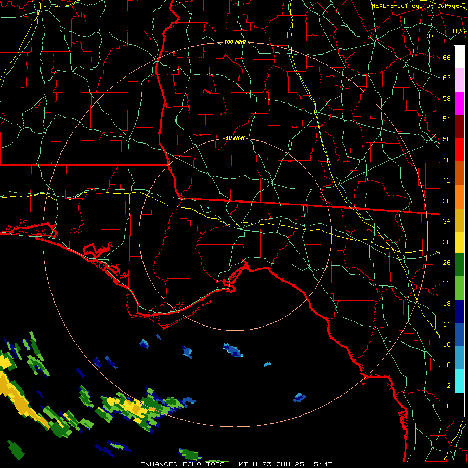468x468 pixels.
Task: Click the "46" legend value
Action: coord(447,160)
